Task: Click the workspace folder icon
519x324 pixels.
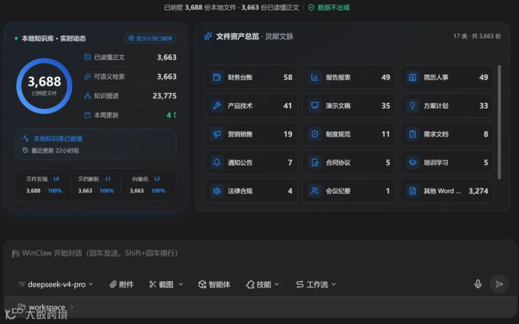Action: (x=21, y=307)
